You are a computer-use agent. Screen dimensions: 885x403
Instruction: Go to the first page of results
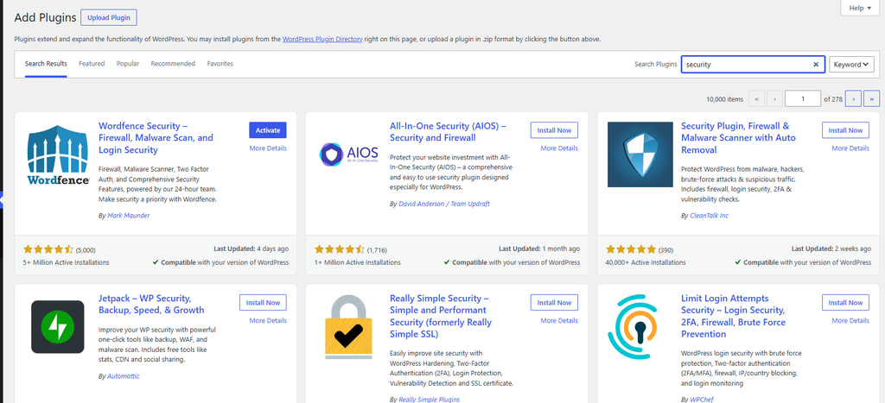(x=756, y=98)
